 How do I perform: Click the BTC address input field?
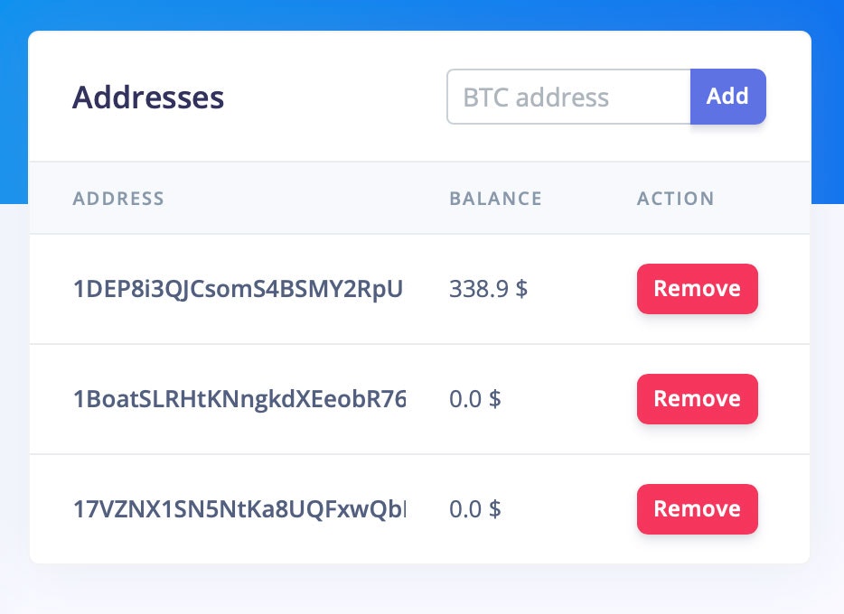tap(568, 97)
